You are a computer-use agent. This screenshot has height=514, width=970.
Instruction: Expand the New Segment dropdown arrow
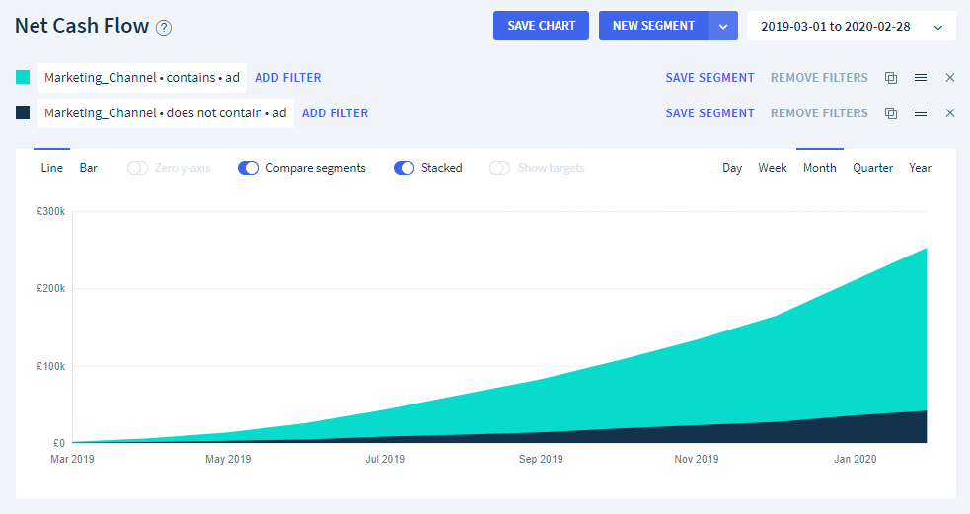(x=723, y=26)
